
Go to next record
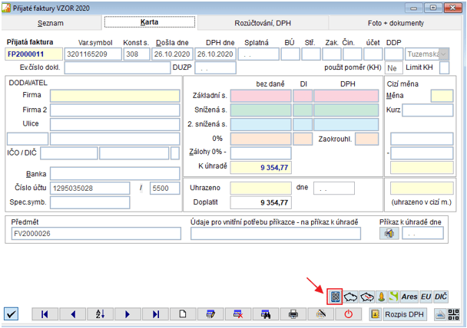pyautogui.click(x=128, y=314)
